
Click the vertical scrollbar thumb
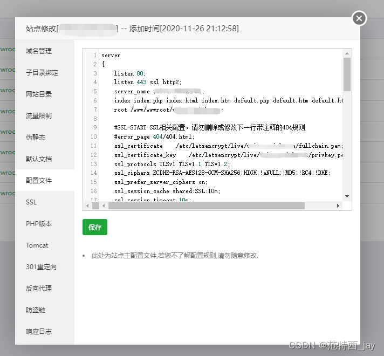click(x=347, y=74)
